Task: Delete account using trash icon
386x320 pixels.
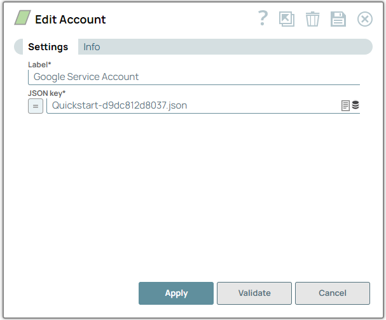Action: pyautogui.click(x=312, y=19)
